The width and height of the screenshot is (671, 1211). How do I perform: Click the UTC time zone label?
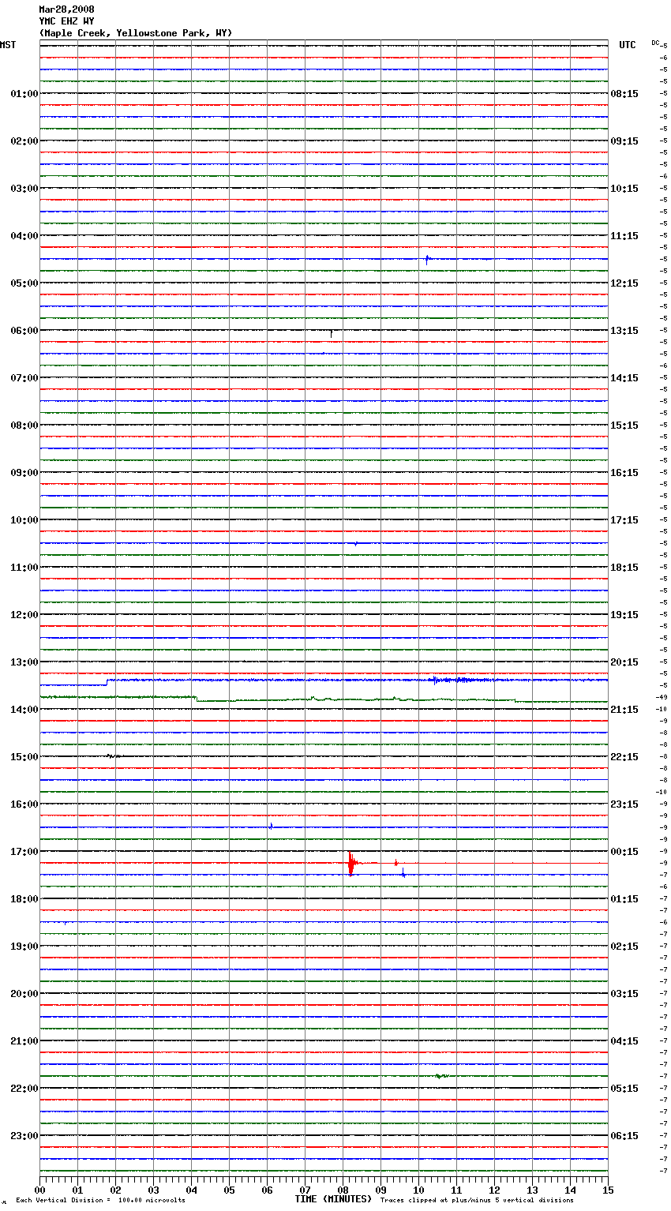[628, 45]
